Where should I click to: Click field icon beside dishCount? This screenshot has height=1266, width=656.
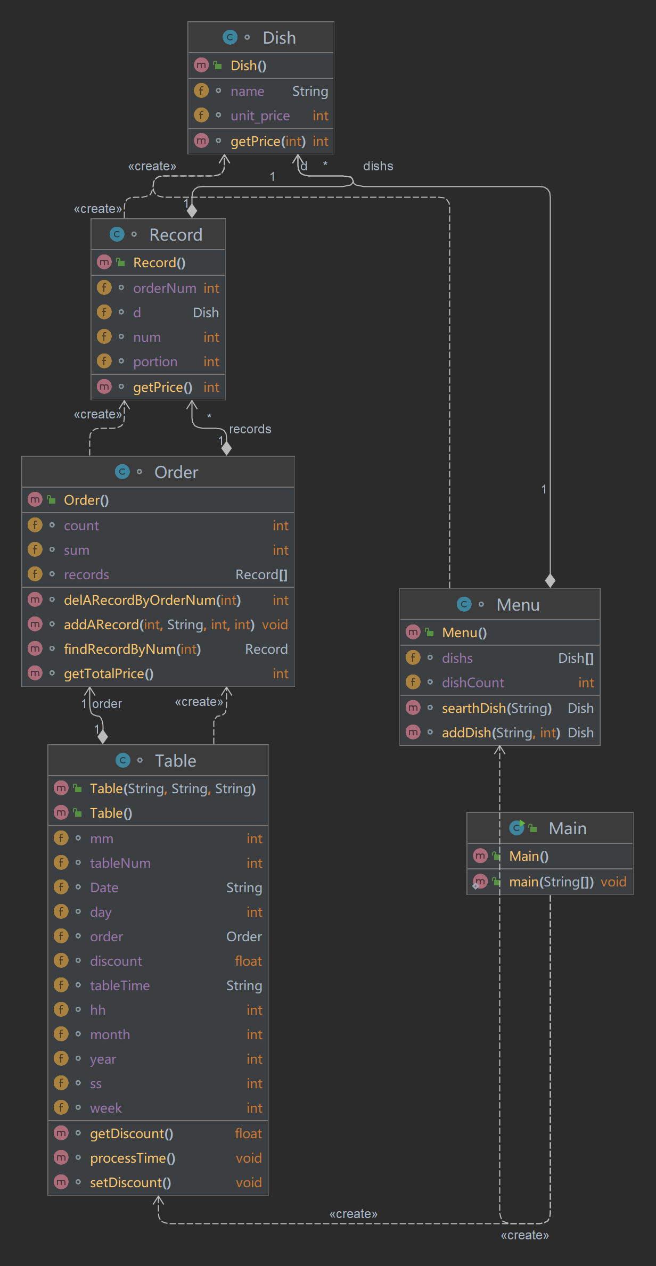pos(413,683)
